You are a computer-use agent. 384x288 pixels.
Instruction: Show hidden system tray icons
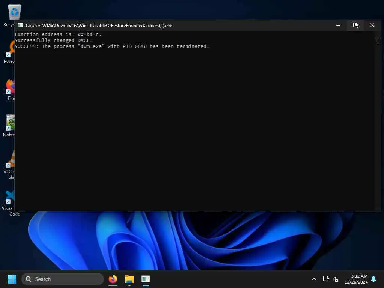point(314,279)
